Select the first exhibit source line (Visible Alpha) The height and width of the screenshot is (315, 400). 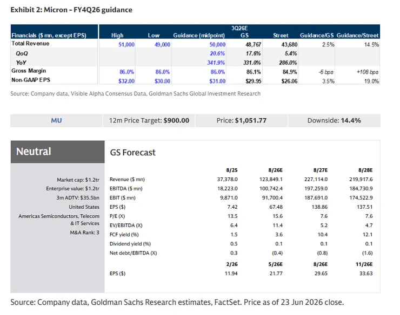(x=136, y=94)
